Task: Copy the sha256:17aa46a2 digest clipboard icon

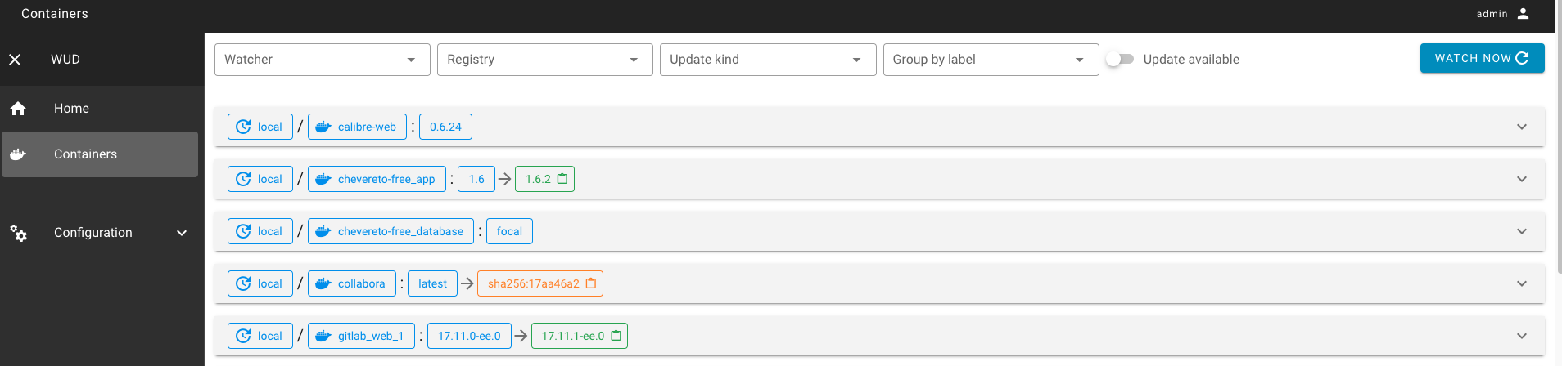Action: tap(591, 283)
